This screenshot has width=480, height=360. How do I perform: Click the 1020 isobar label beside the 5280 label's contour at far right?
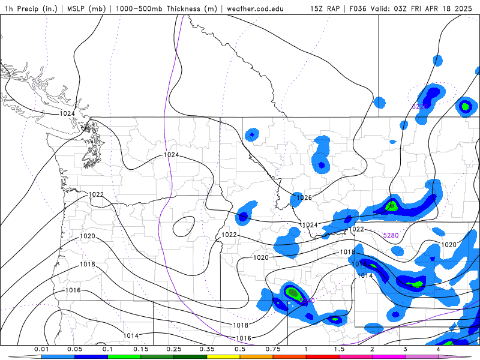[449, 245]
